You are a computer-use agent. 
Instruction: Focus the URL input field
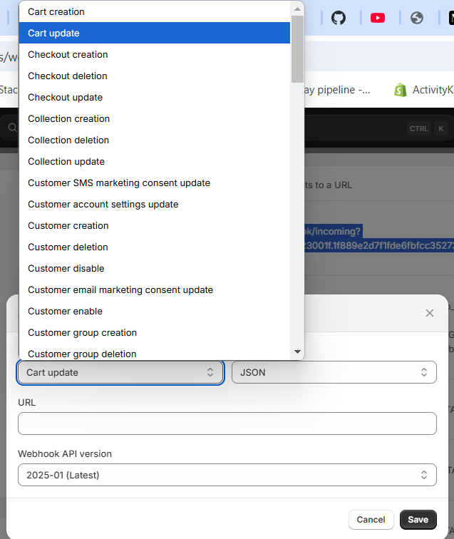click(x=227, y=423)
